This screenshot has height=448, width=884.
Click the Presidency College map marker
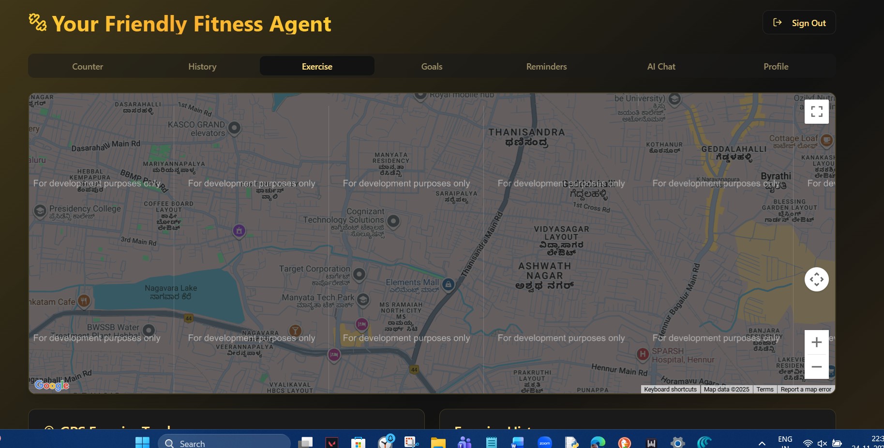(x=40, y=211)
